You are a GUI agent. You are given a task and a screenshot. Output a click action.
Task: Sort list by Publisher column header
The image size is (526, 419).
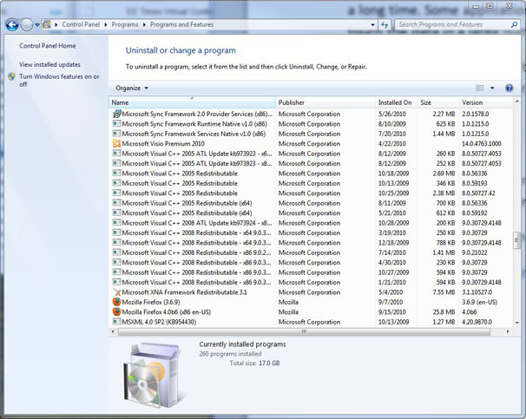[x=325, y=102]
